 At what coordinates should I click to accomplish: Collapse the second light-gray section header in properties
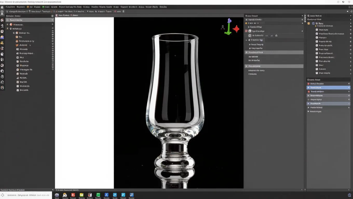pos(274,66)
